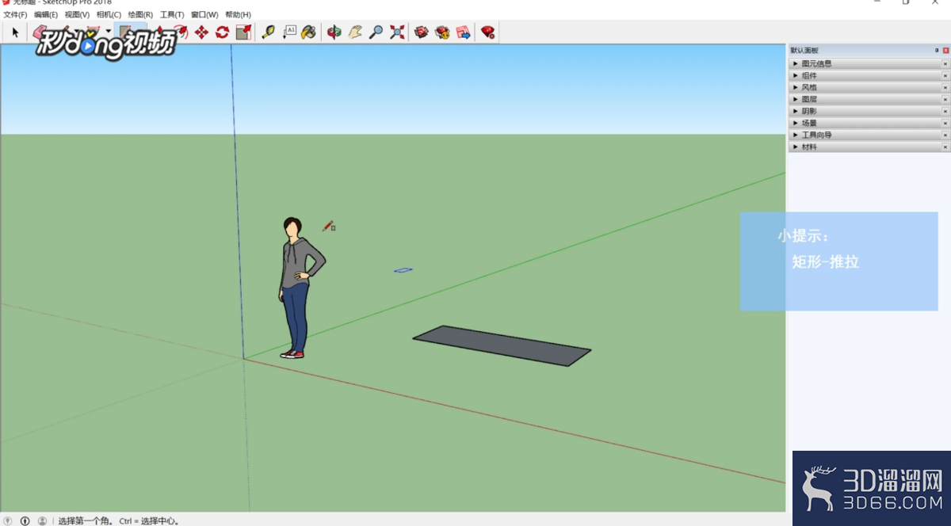Close the 默认面板 tray

click(945, 50)
